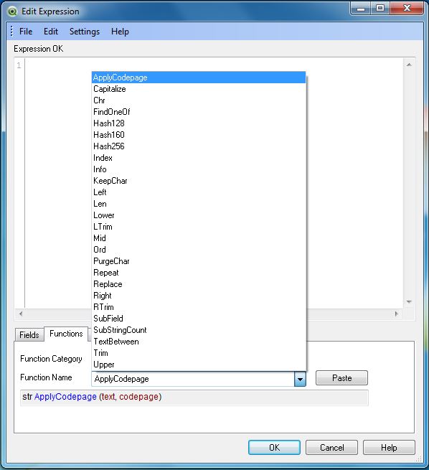Click the editor scroll down arrow

point(409,302)
